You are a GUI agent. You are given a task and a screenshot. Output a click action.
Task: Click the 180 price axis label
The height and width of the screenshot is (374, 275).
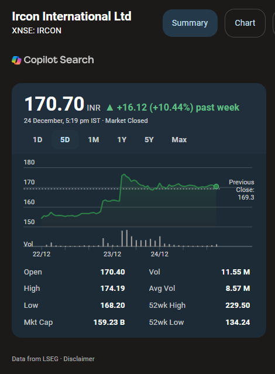tap(29, 163)
